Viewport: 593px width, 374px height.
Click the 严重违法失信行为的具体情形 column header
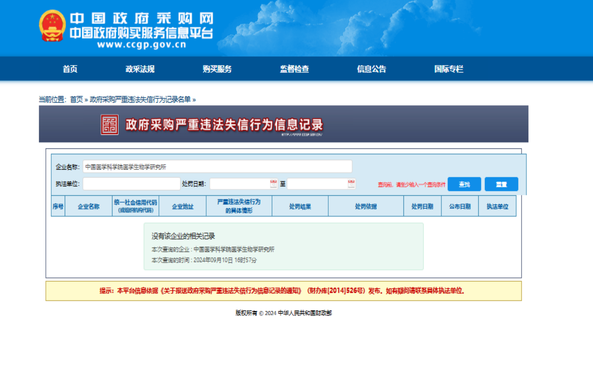(239, 206)
